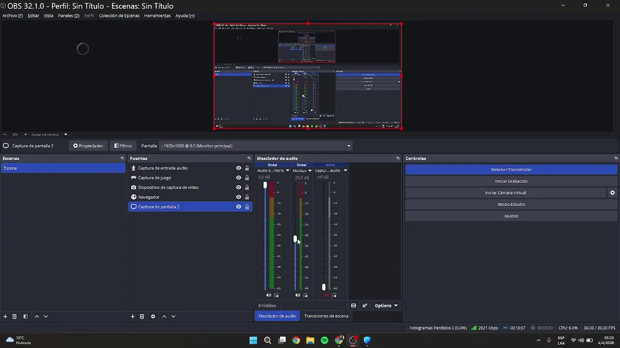Open Captura audio channel dropdown

point(345,171)
